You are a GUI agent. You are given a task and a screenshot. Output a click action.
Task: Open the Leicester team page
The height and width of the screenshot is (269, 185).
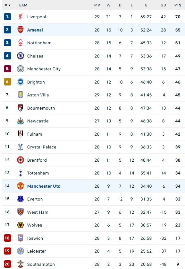coord(37,251)
